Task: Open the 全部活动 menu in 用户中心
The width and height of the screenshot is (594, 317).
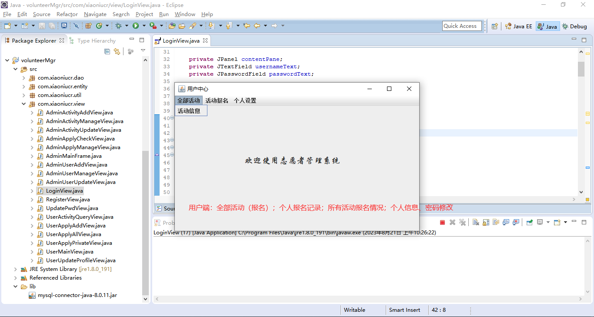Action: (x=189, y=100)
